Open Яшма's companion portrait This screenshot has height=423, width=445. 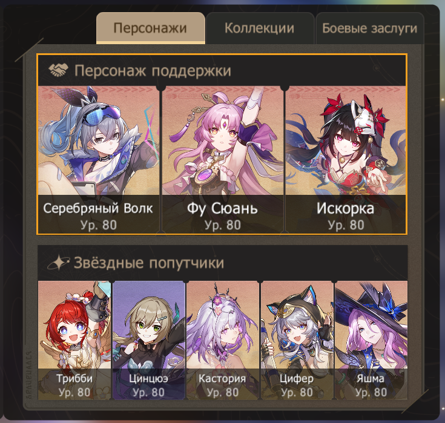371,340
